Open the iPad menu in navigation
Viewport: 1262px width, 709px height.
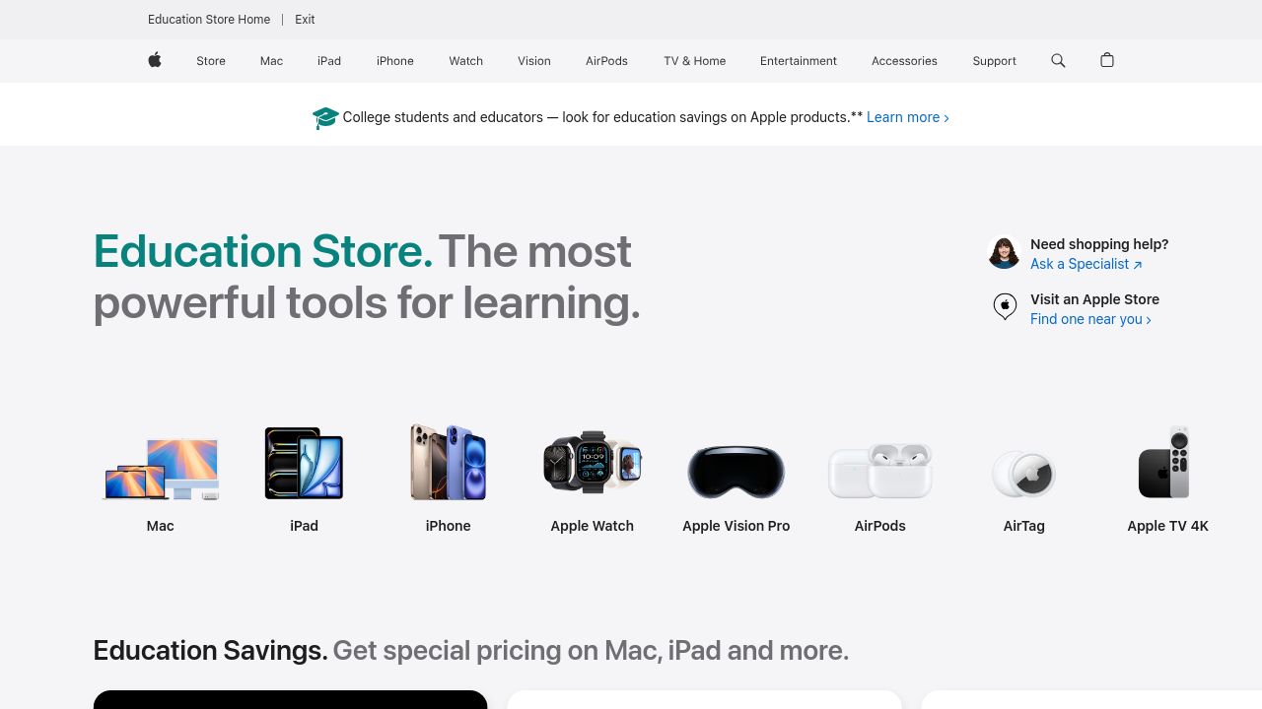point(329,61)
